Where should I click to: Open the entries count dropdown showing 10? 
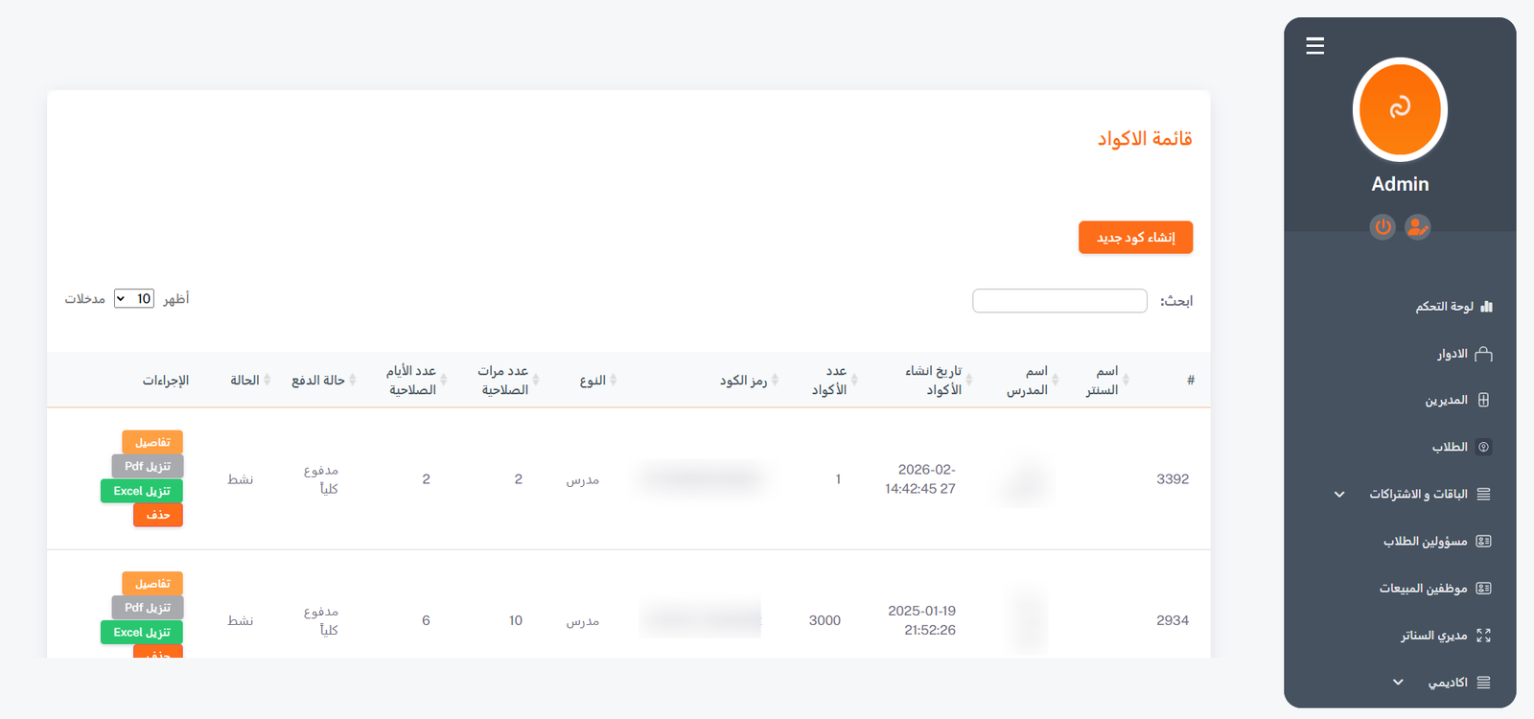coord(133,298)
